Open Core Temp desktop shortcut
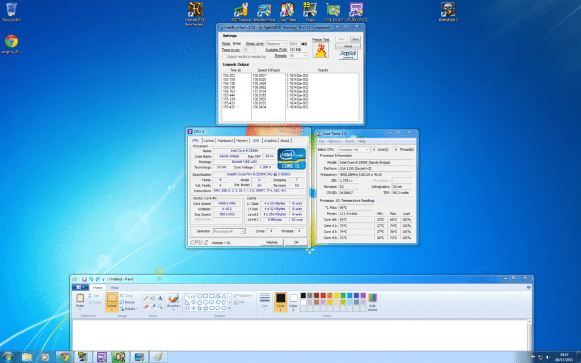This screenshot has height=363, width=581. pos(287,12)
